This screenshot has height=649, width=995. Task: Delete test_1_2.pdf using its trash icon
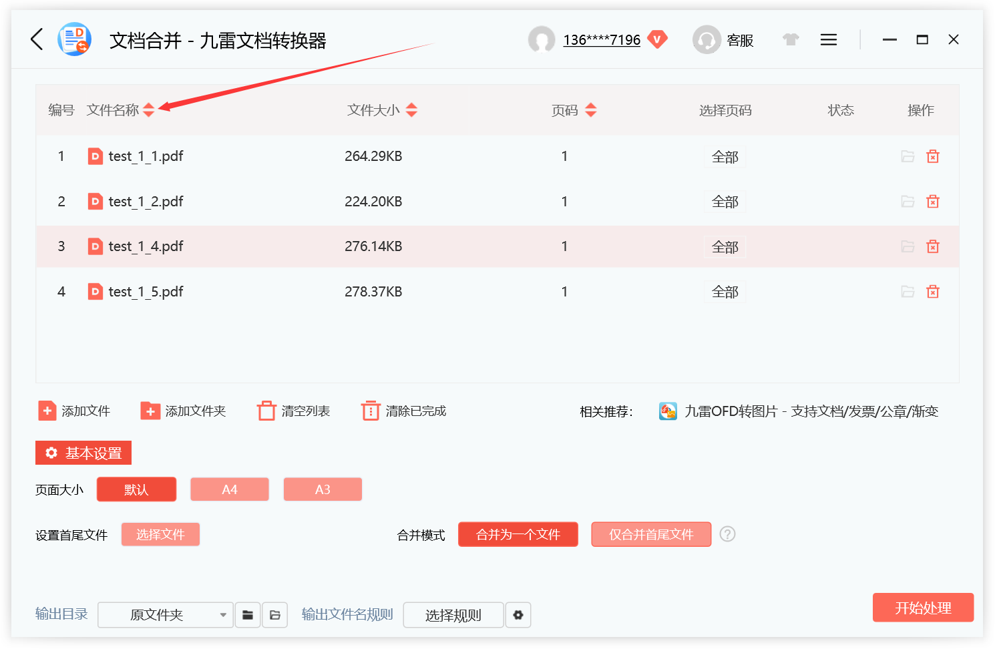coord(932,201)
